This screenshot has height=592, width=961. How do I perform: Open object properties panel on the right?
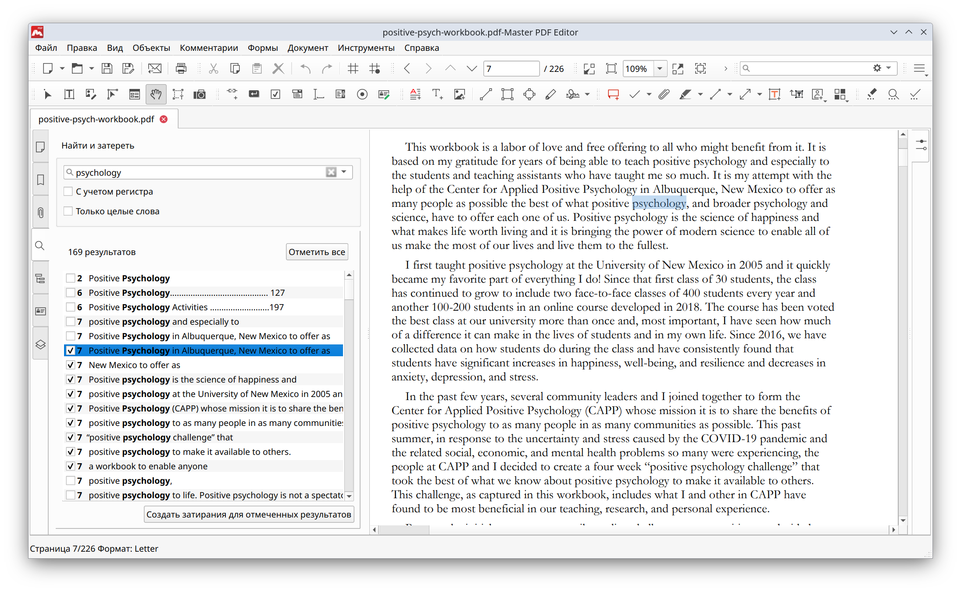[x=921, y=146]
